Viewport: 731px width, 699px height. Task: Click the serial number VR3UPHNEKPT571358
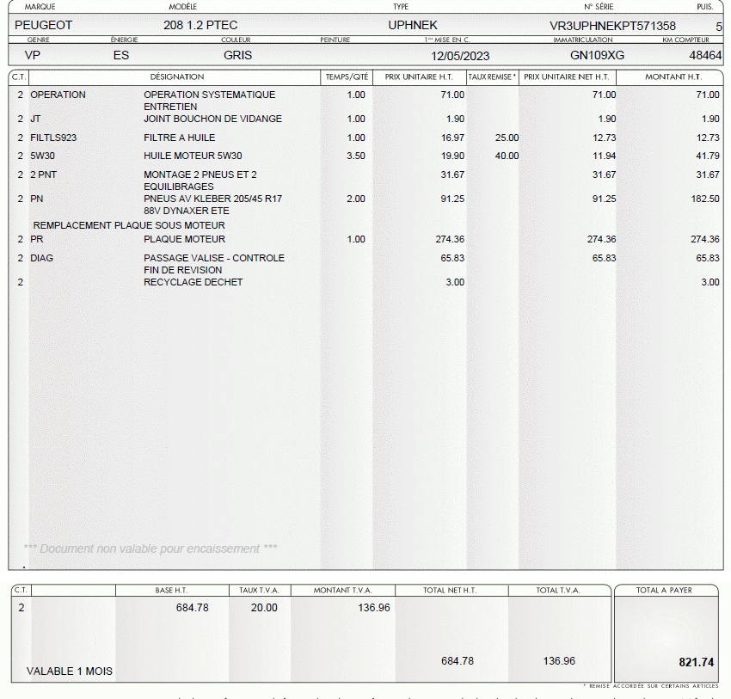[612, 26]
